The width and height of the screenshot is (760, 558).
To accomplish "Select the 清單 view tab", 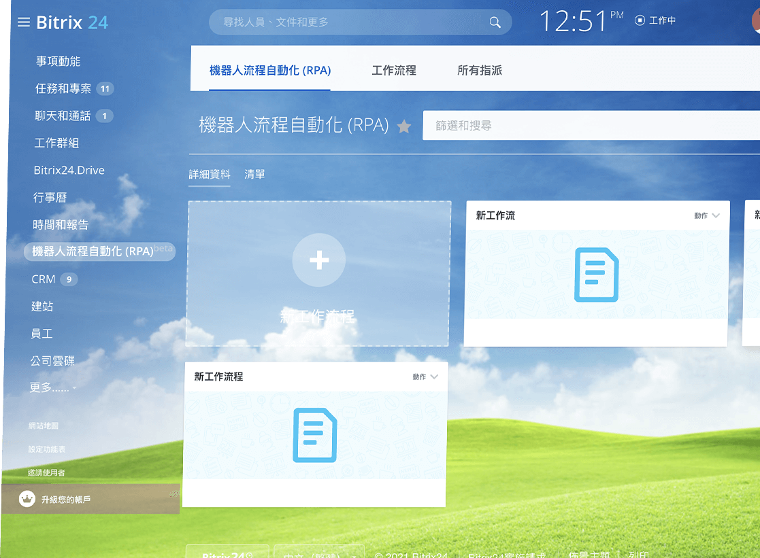I will pos(254,175).
